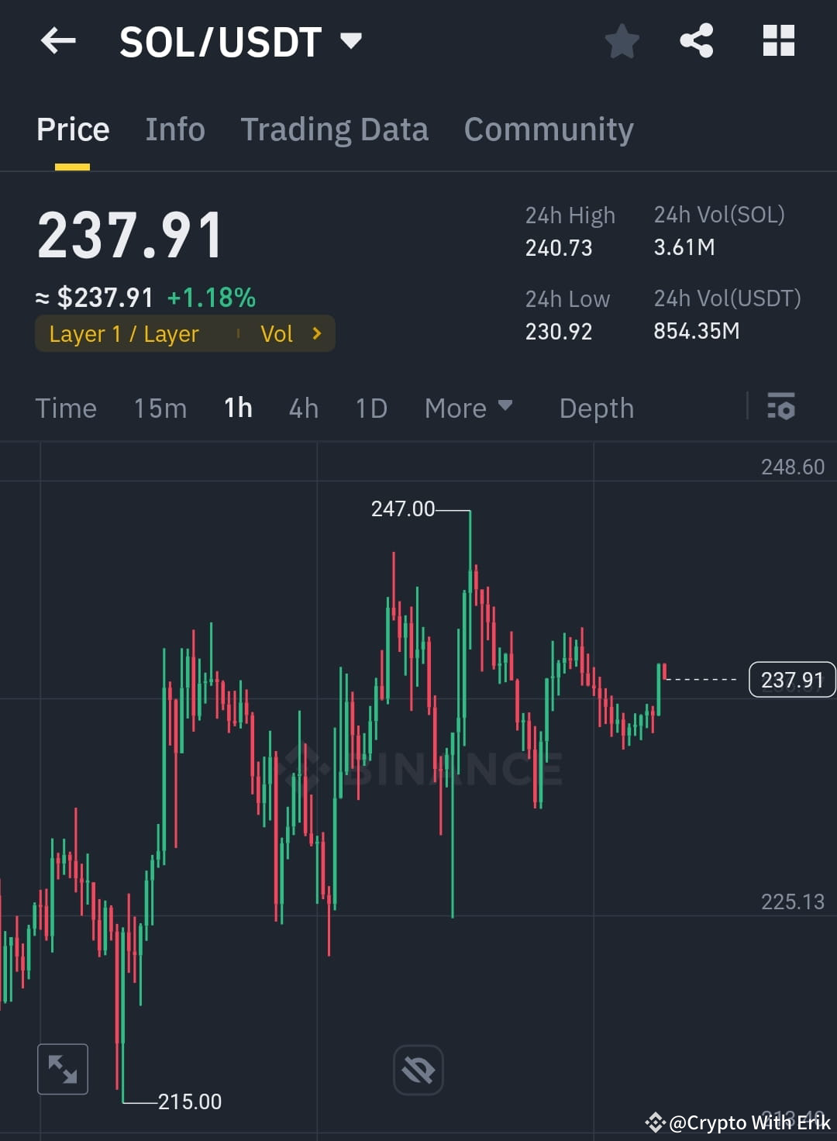
Task: Open the Trading Data tab
Action: point(335,129)
